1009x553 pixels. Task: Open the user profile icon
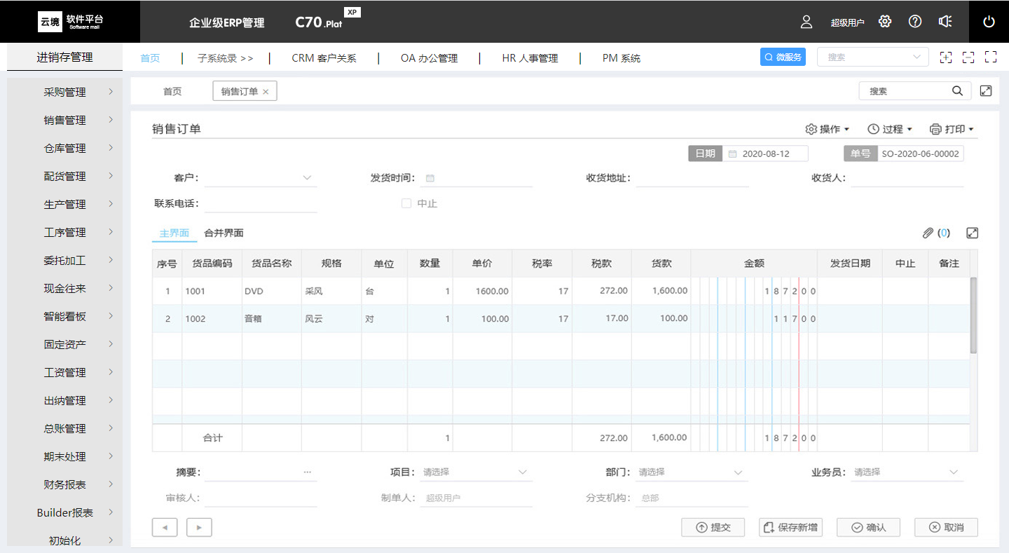806,22
